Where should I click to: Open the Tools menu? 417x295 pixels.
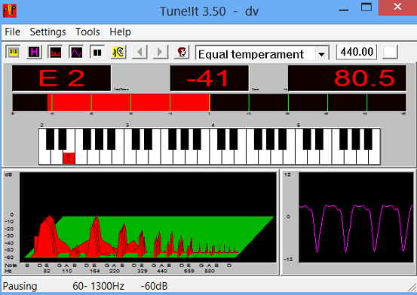[x=87, y=32]
